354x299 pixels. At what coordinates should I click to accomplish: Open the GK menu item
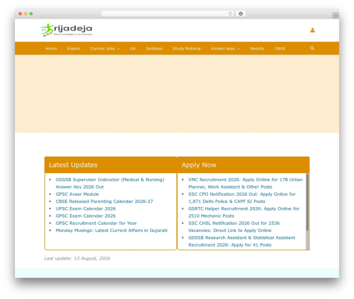coord(133,49)
